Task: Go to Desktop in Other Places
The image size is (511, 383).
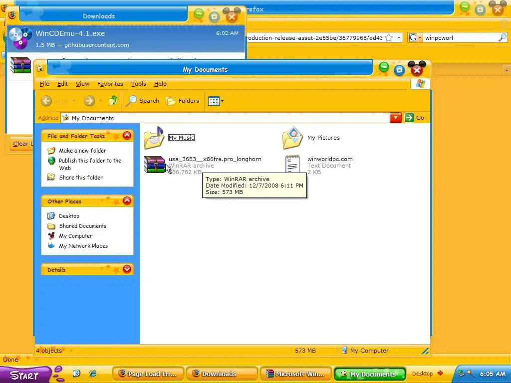Action: point(69,216)
